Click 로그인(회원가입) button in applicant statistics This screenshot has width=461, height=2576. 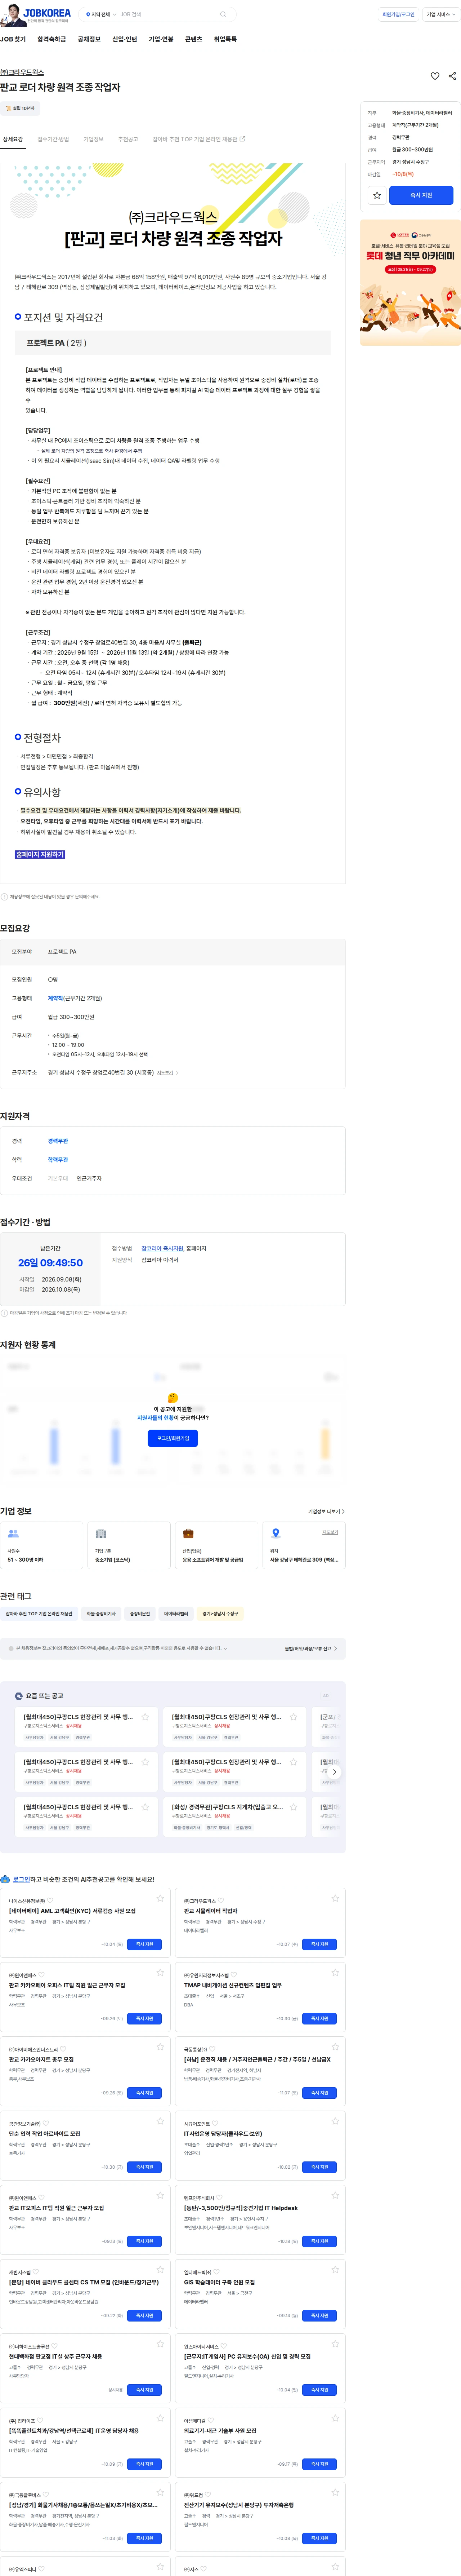[x=172, y=1438]
